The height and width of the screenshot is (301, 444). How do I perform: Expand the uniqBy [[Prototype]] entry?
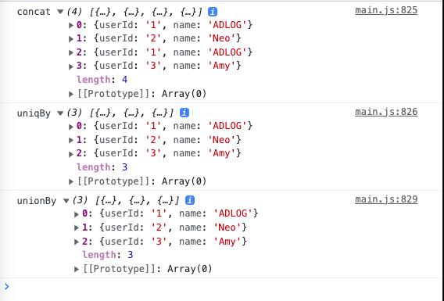[x=71, y=181]
